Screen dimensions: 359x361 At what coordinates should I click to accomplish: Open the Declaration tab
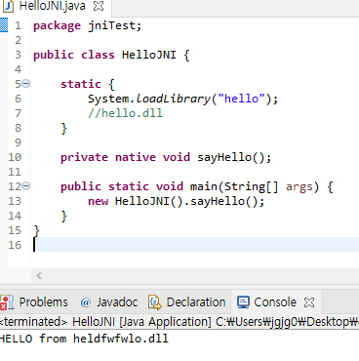pyautogui.click(x=196, y=302)
